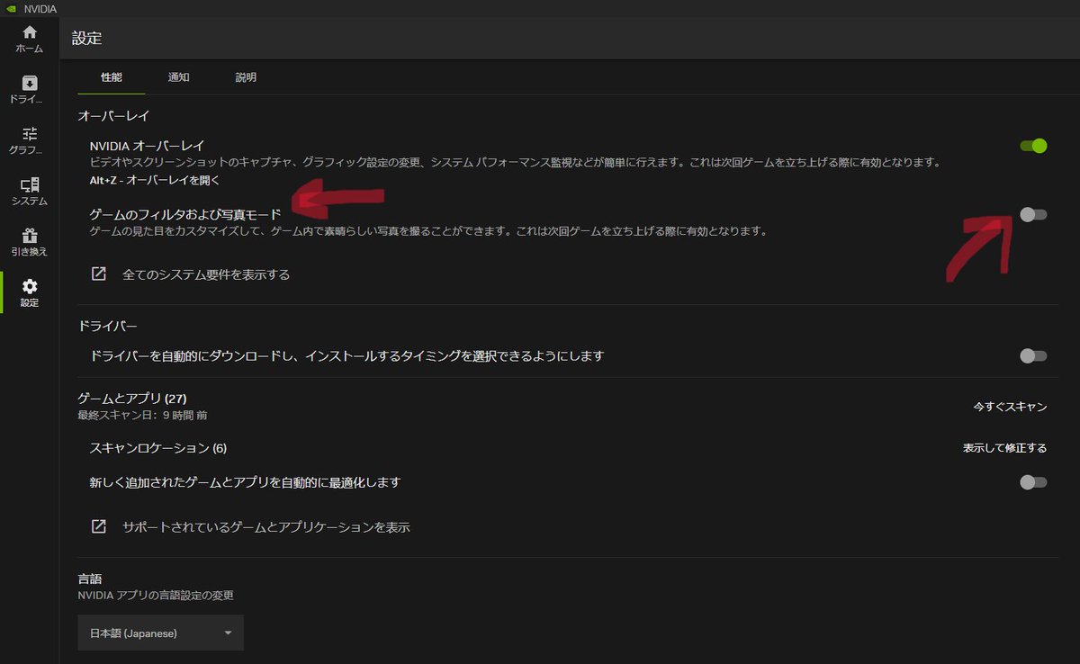
Task: Click the 設定 page title
Action: [87, 39]
